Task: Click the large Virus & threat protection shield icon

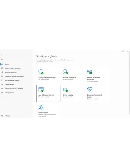Action: point(41,72)
